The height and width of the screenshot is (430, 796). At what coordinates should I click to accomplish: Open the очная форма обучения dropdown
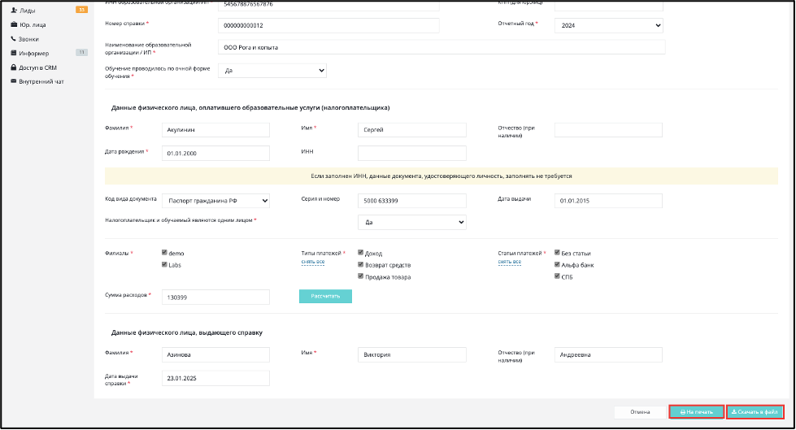pyautogui.click(x=272, y=71)
